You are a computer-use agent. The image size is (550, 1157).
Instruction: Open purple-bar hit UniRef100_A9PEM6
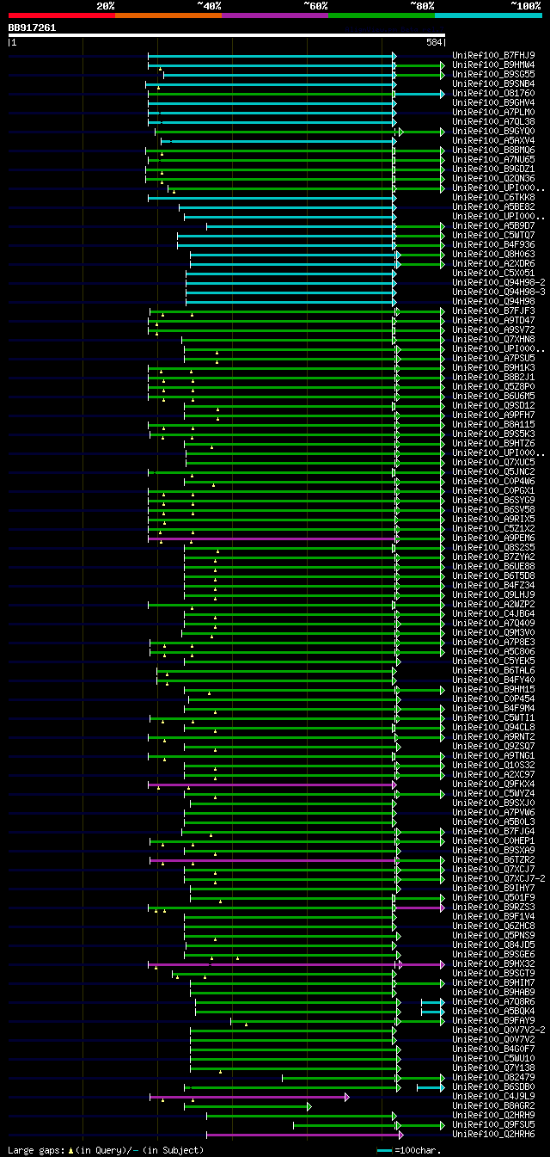tap(493, 538)
